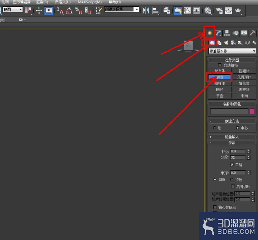Click the Use Pivot Point Center icon
258x240 pixels.
pyautogui.click(x=28, y=11)
